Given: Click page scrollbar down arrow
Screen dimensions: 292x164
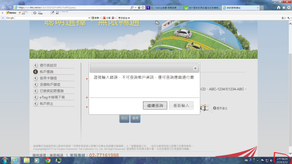Looking at the screenshot, I should tap(290, 154).
